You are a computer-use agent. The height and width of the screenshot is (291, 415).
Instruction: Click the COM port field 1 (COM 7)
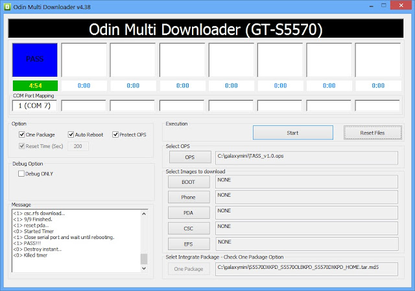(x=34, y=105)
